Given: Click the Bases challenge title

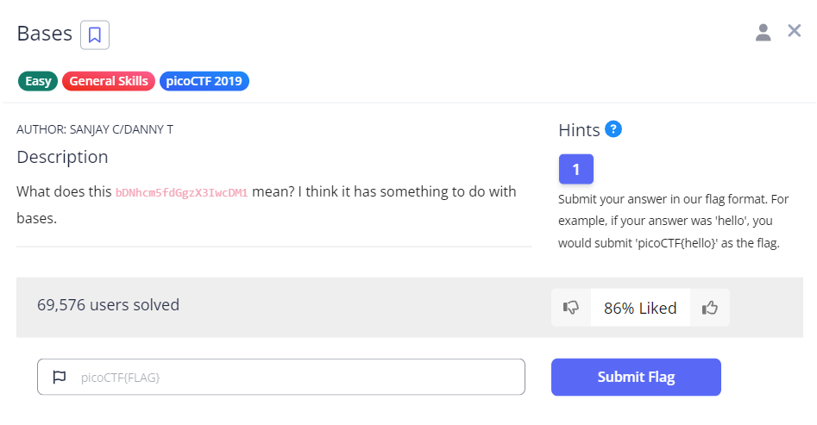Looking at the screenshot, I should [44, 34].
